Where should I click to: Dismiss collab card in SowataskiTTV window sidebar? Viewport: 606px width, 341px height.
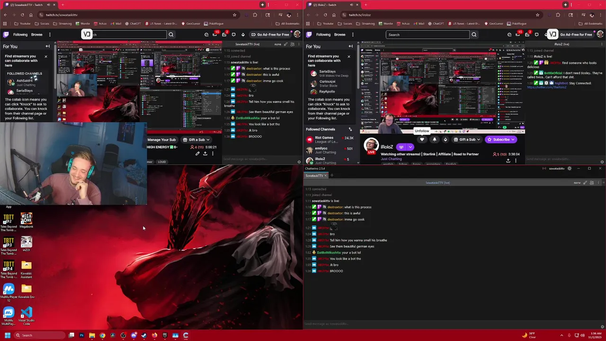point(46,57)
